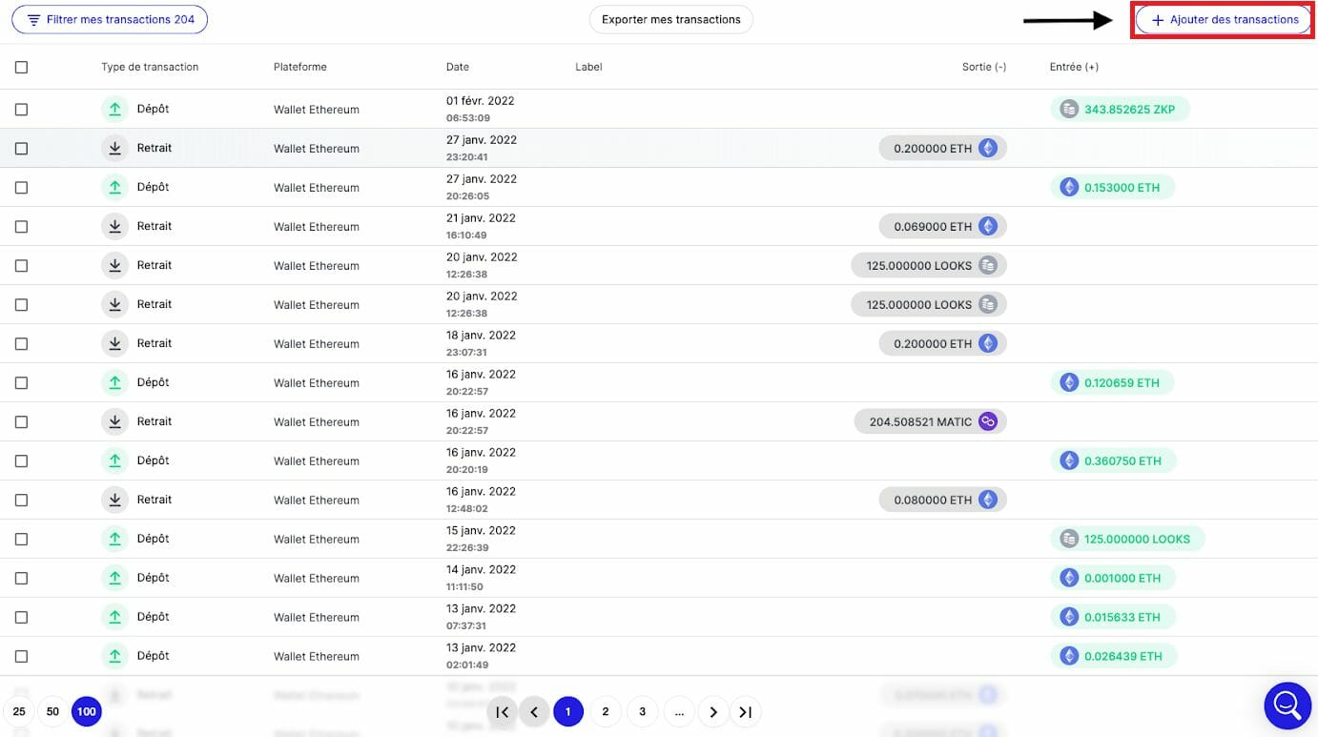Toggle the select-all checkbox in table header

[x=21, y=67]
